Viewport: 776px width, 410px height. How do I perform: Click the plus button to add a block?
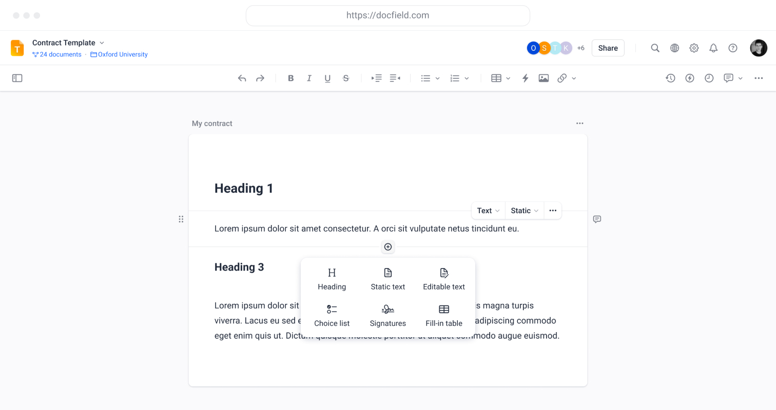click(387, 247)
